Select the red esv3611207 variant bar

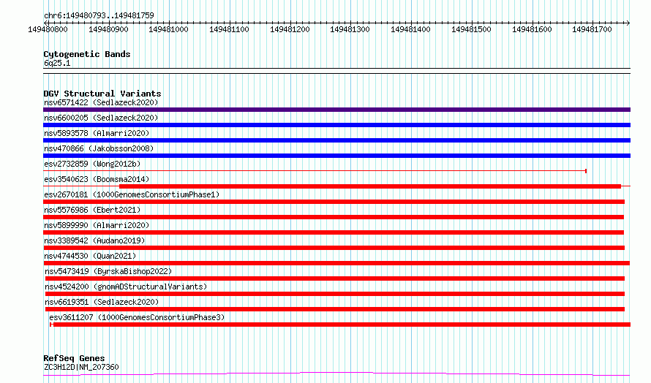pos(340,325)
